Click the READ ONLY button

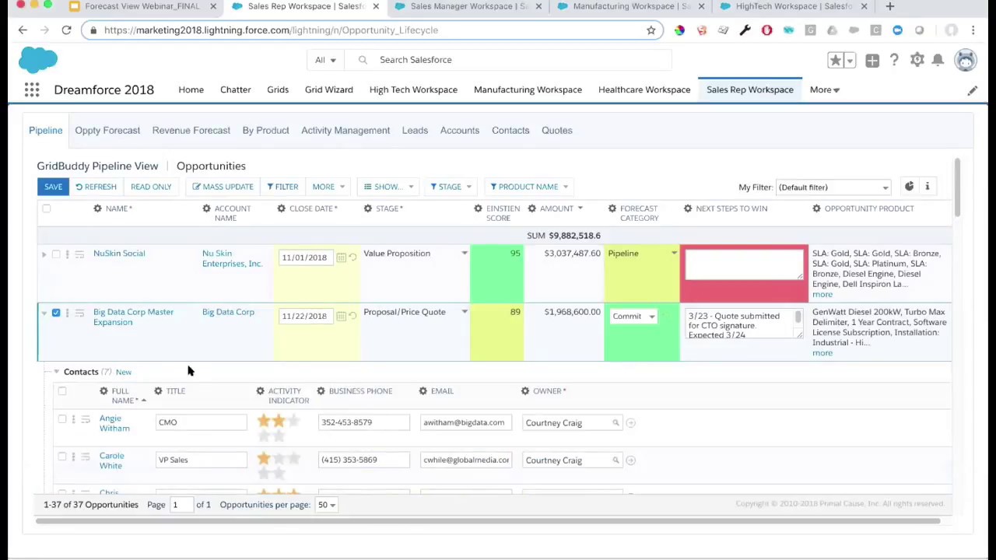[151, 187]
